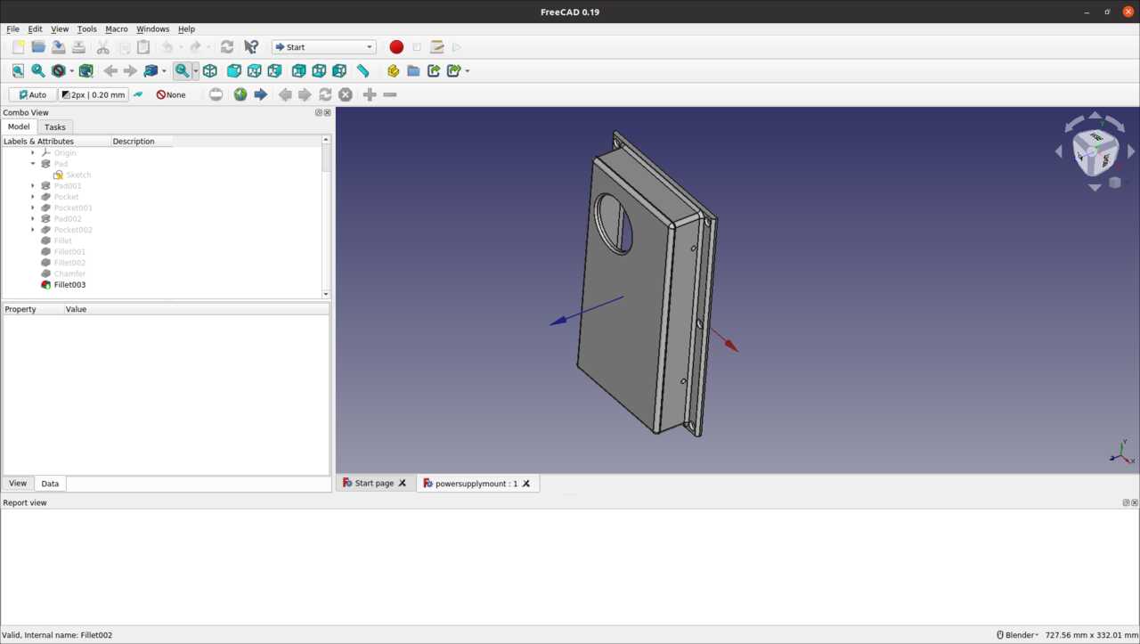
Task: Toggle bounding box icon
Action: tap(86, 70)
